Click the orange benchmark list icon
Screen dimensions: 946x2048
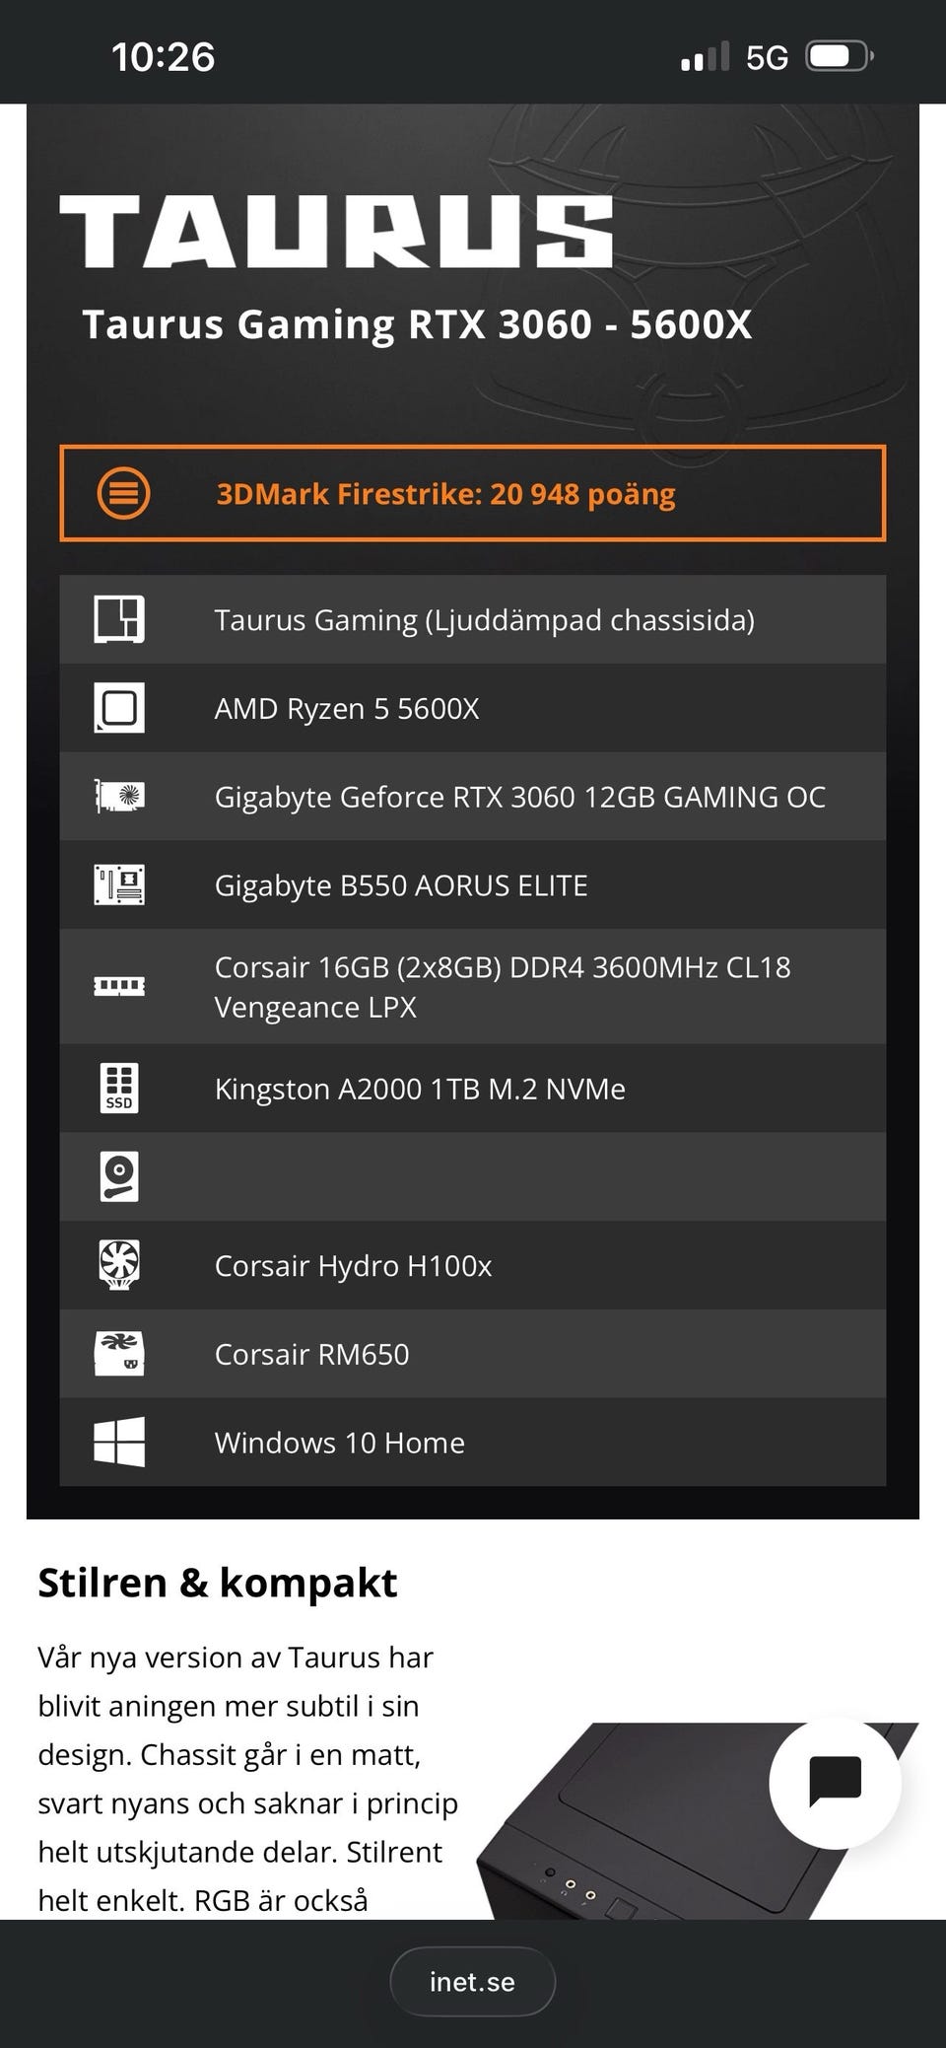[123, 493]
